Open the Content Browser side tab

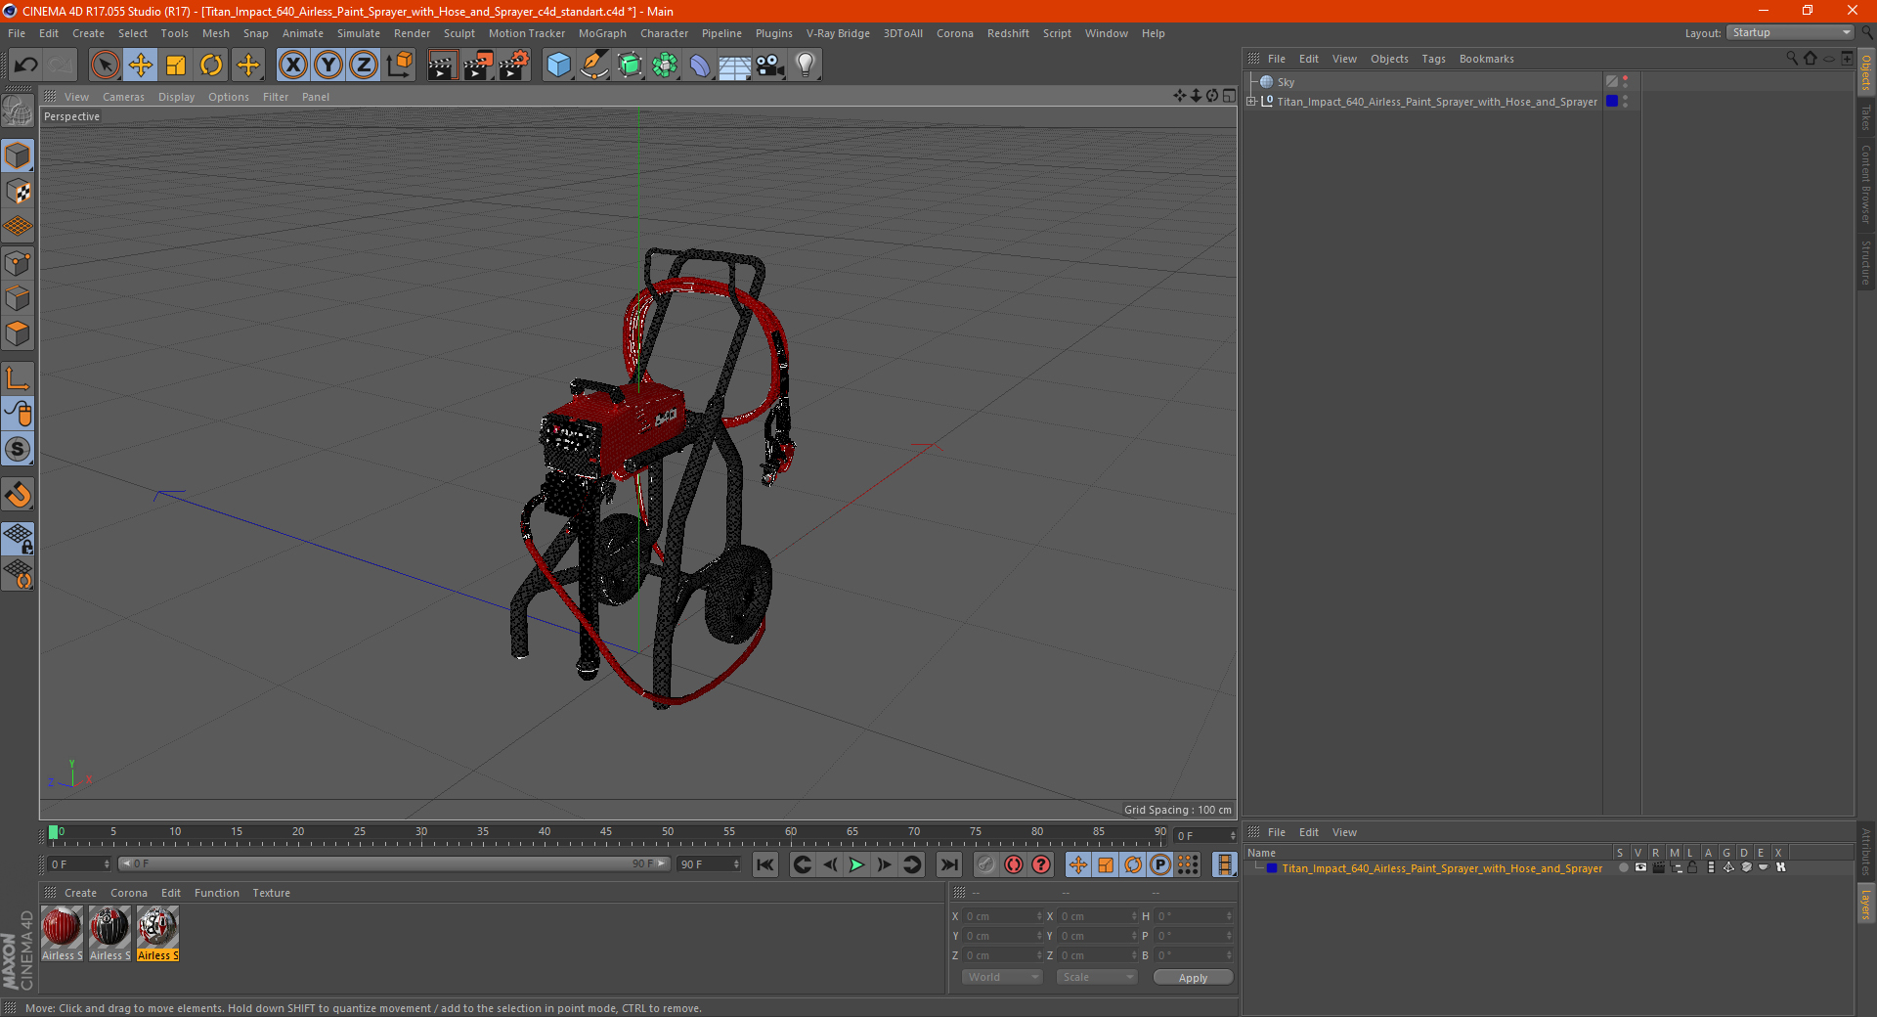[1865, 184]
